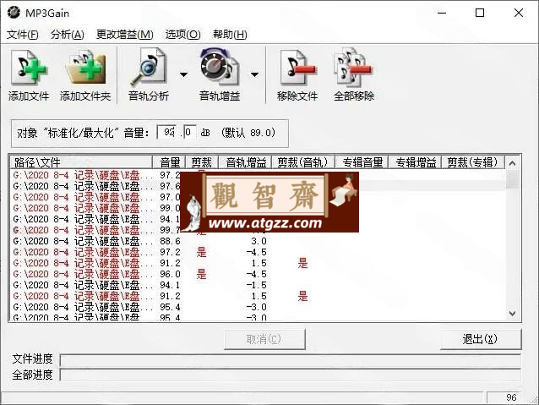Open the 帮助(H) menu
Viewport: 539px width, 405px height.
pos(230,35)
